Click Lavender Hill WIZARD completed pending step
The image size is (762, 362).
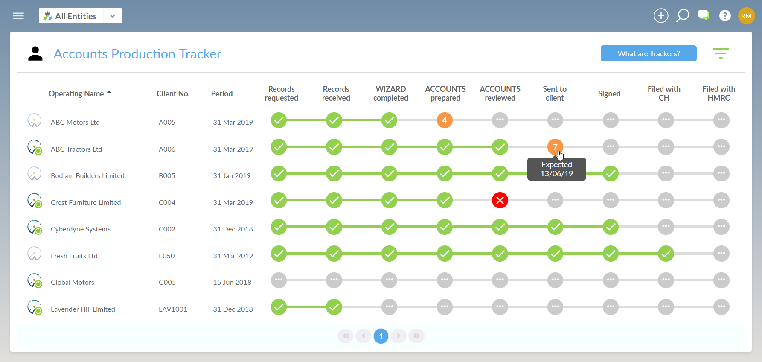(390, 307)
